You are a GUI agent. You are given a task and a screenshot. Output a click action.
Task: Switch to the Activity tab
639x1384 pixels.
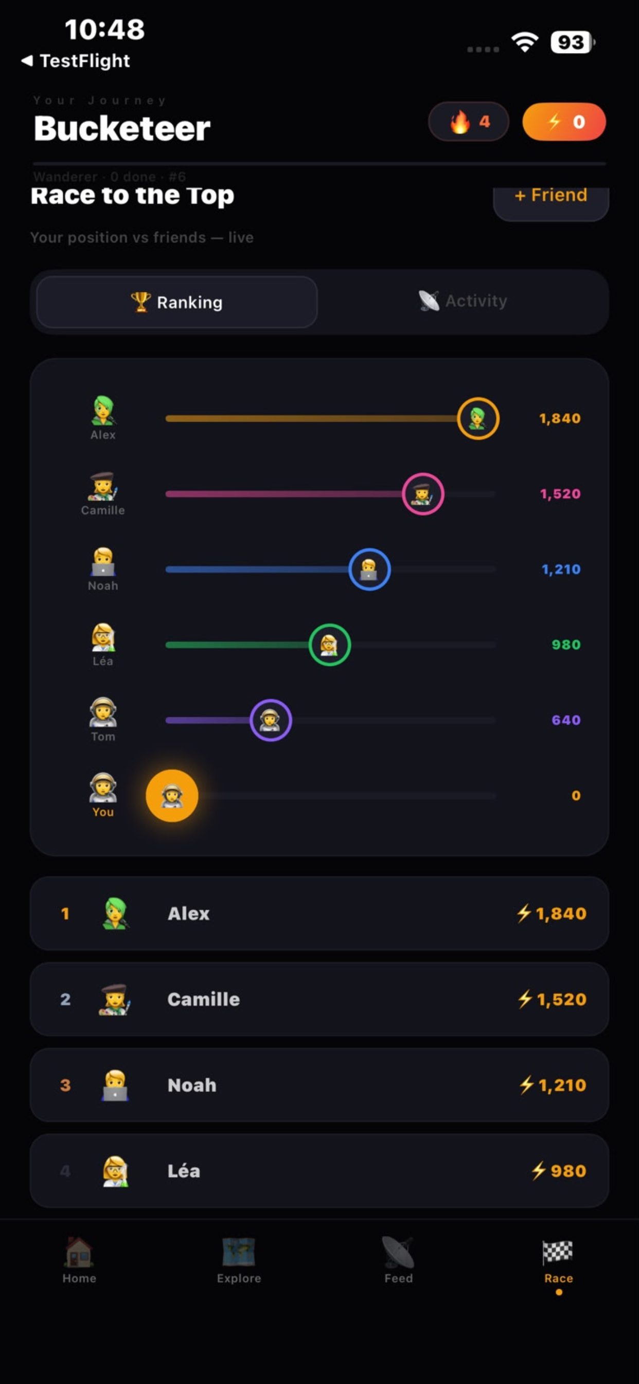coord(463,301)
